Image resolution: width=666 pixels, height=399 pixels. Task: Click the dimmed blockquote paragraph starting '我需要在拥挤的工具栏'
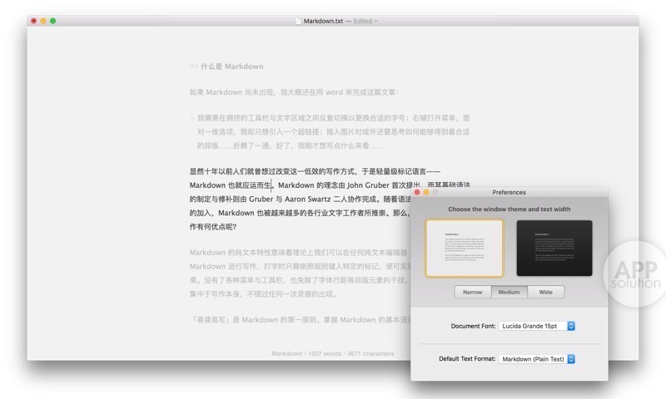(333, 131)
